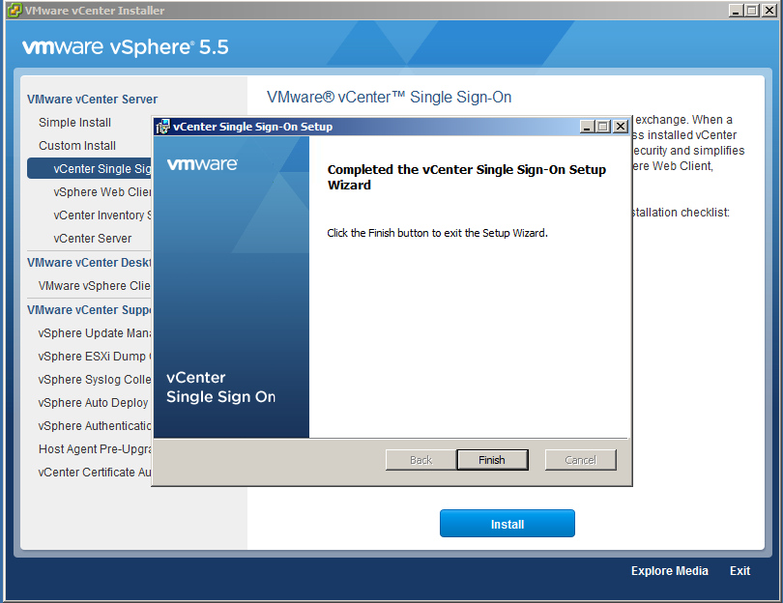Choose vSphere Auto Deploy entry

pos(94,403)
